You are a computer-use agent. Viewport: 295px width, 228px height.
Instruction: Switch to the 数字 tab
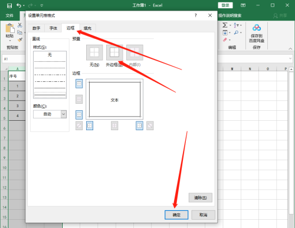37,28
